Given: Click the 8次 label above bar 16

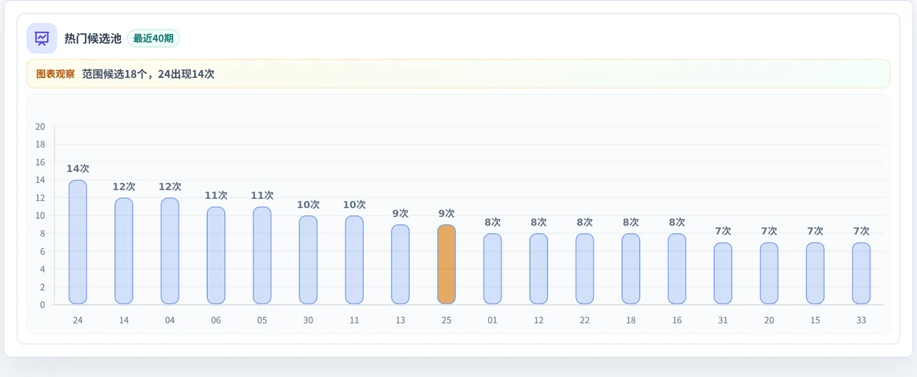Looking at the screenshot, I should click(x=677, y=222).
